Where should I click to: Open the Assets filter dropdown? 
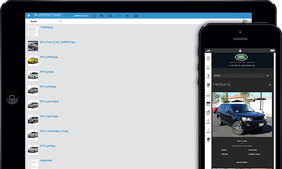[x=51, y=21]
